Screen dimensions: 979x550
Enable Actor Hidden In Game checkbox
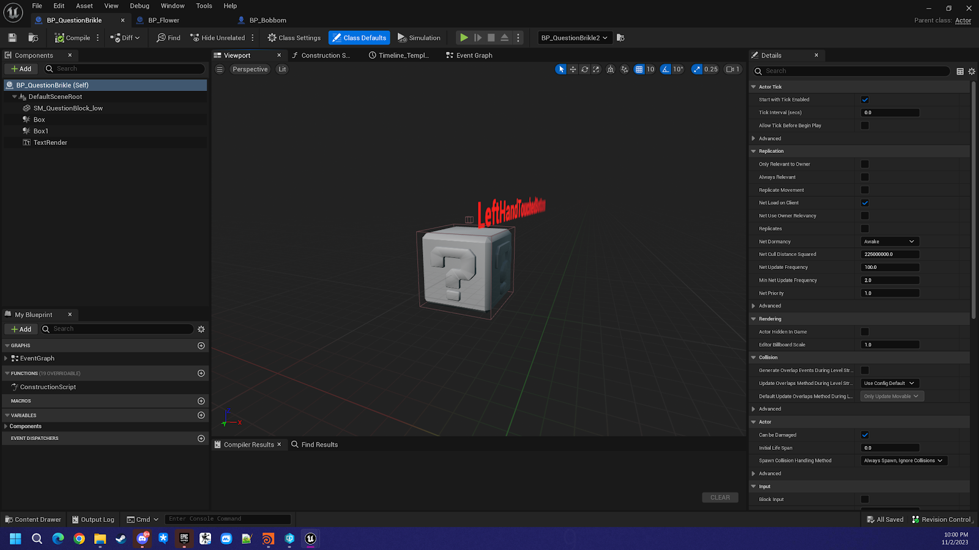click(865, 332)
